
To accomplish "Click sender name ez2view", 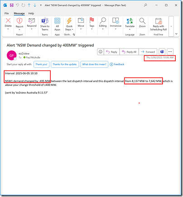I will pyautogui.click(x=24, y=54).
